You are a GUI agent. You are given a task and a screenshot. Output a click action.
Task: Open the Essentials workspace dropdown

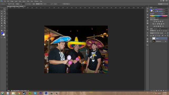coord(163,4)
